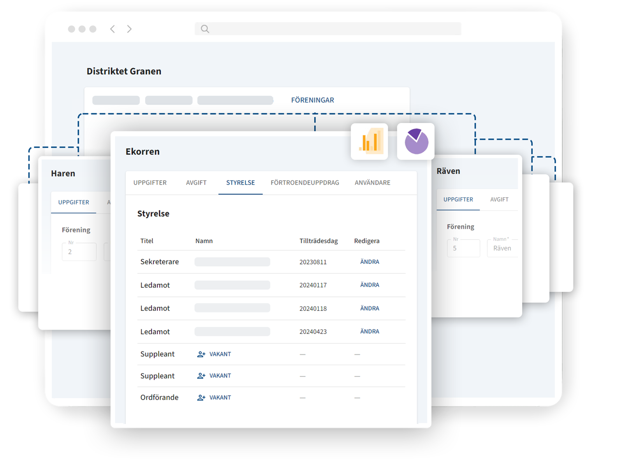The width and height of the screenshot is (623, 467).
Task: Click the search magnifier icon
Action: coord(205,29)
